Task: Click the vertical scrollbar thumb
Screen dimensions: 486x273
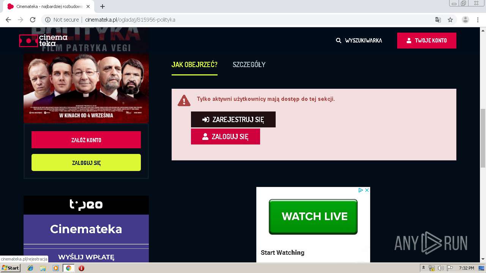Action: [483, 138]
